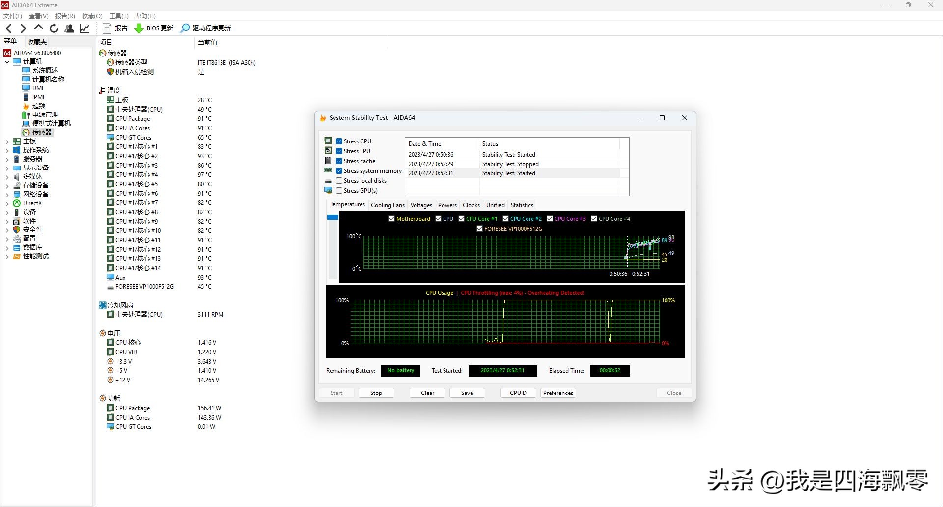The width and height of the screenshot is (943, 507).
Task: Select the 超频 item in sidebar tree
Action: (x=39, y=106)
